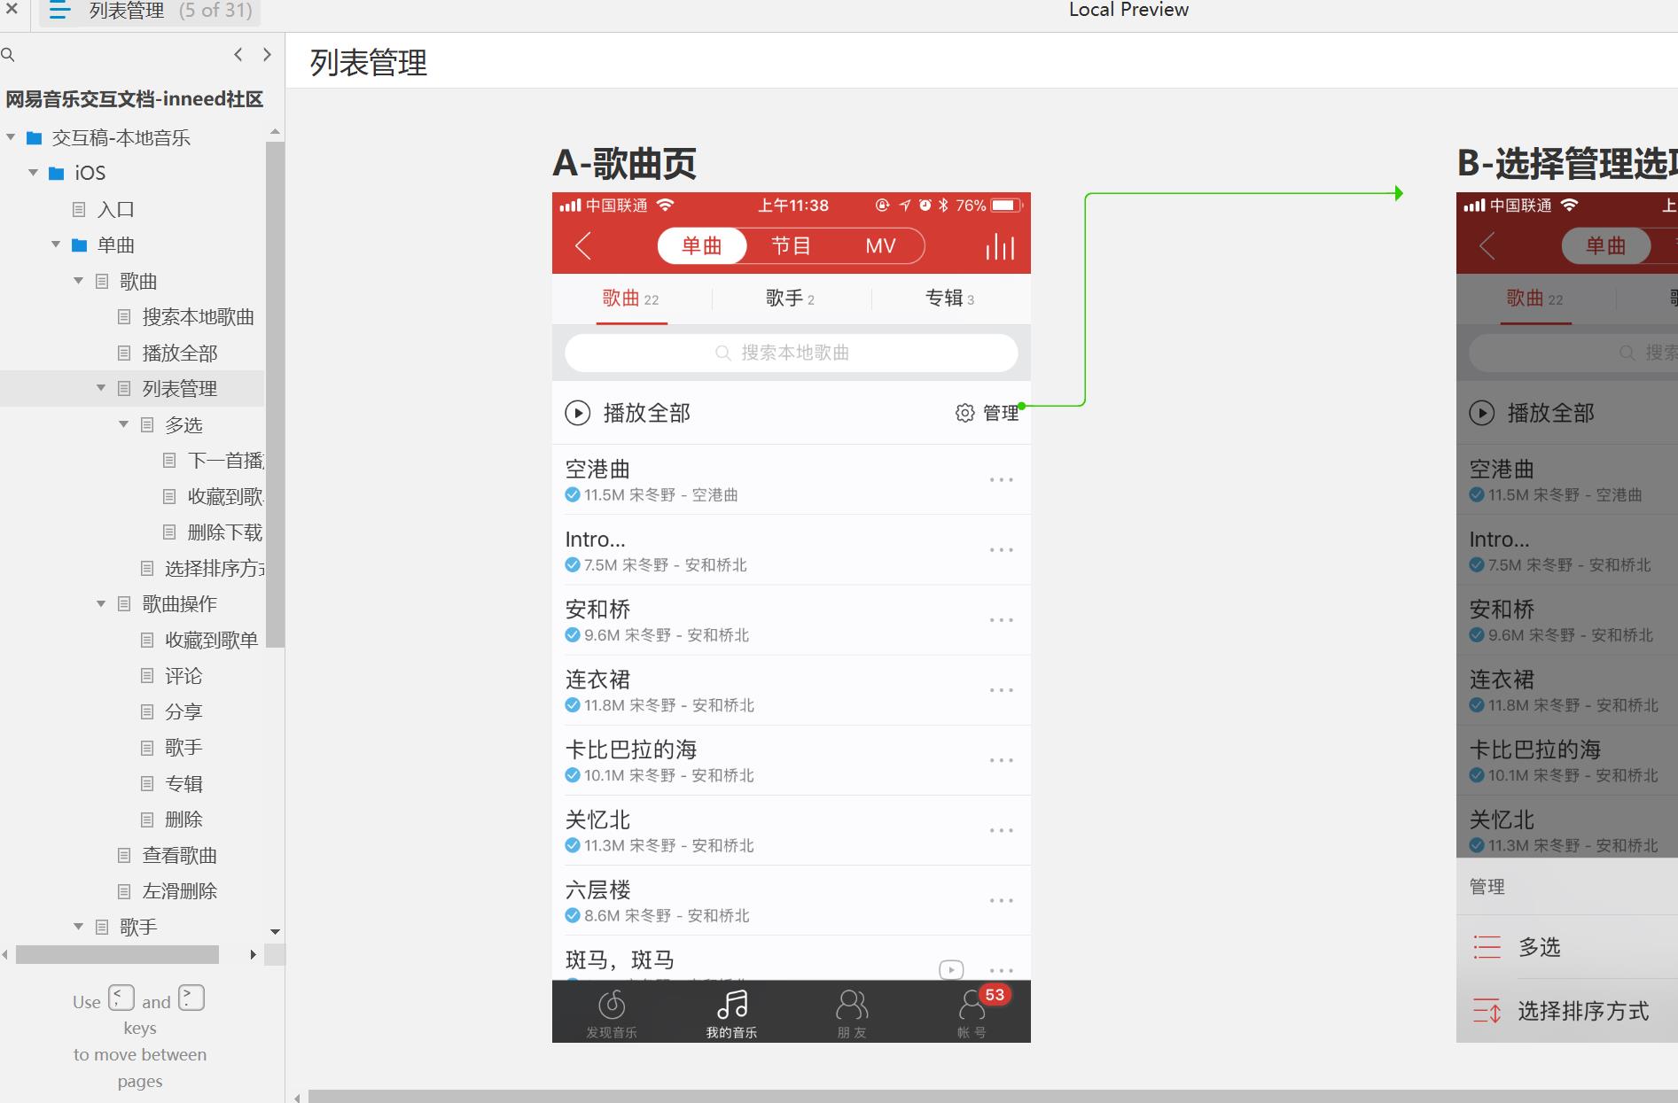Click the sidebar horizontal scrollbar thumb
The image size is (1678, 1103).
point(117,954)
